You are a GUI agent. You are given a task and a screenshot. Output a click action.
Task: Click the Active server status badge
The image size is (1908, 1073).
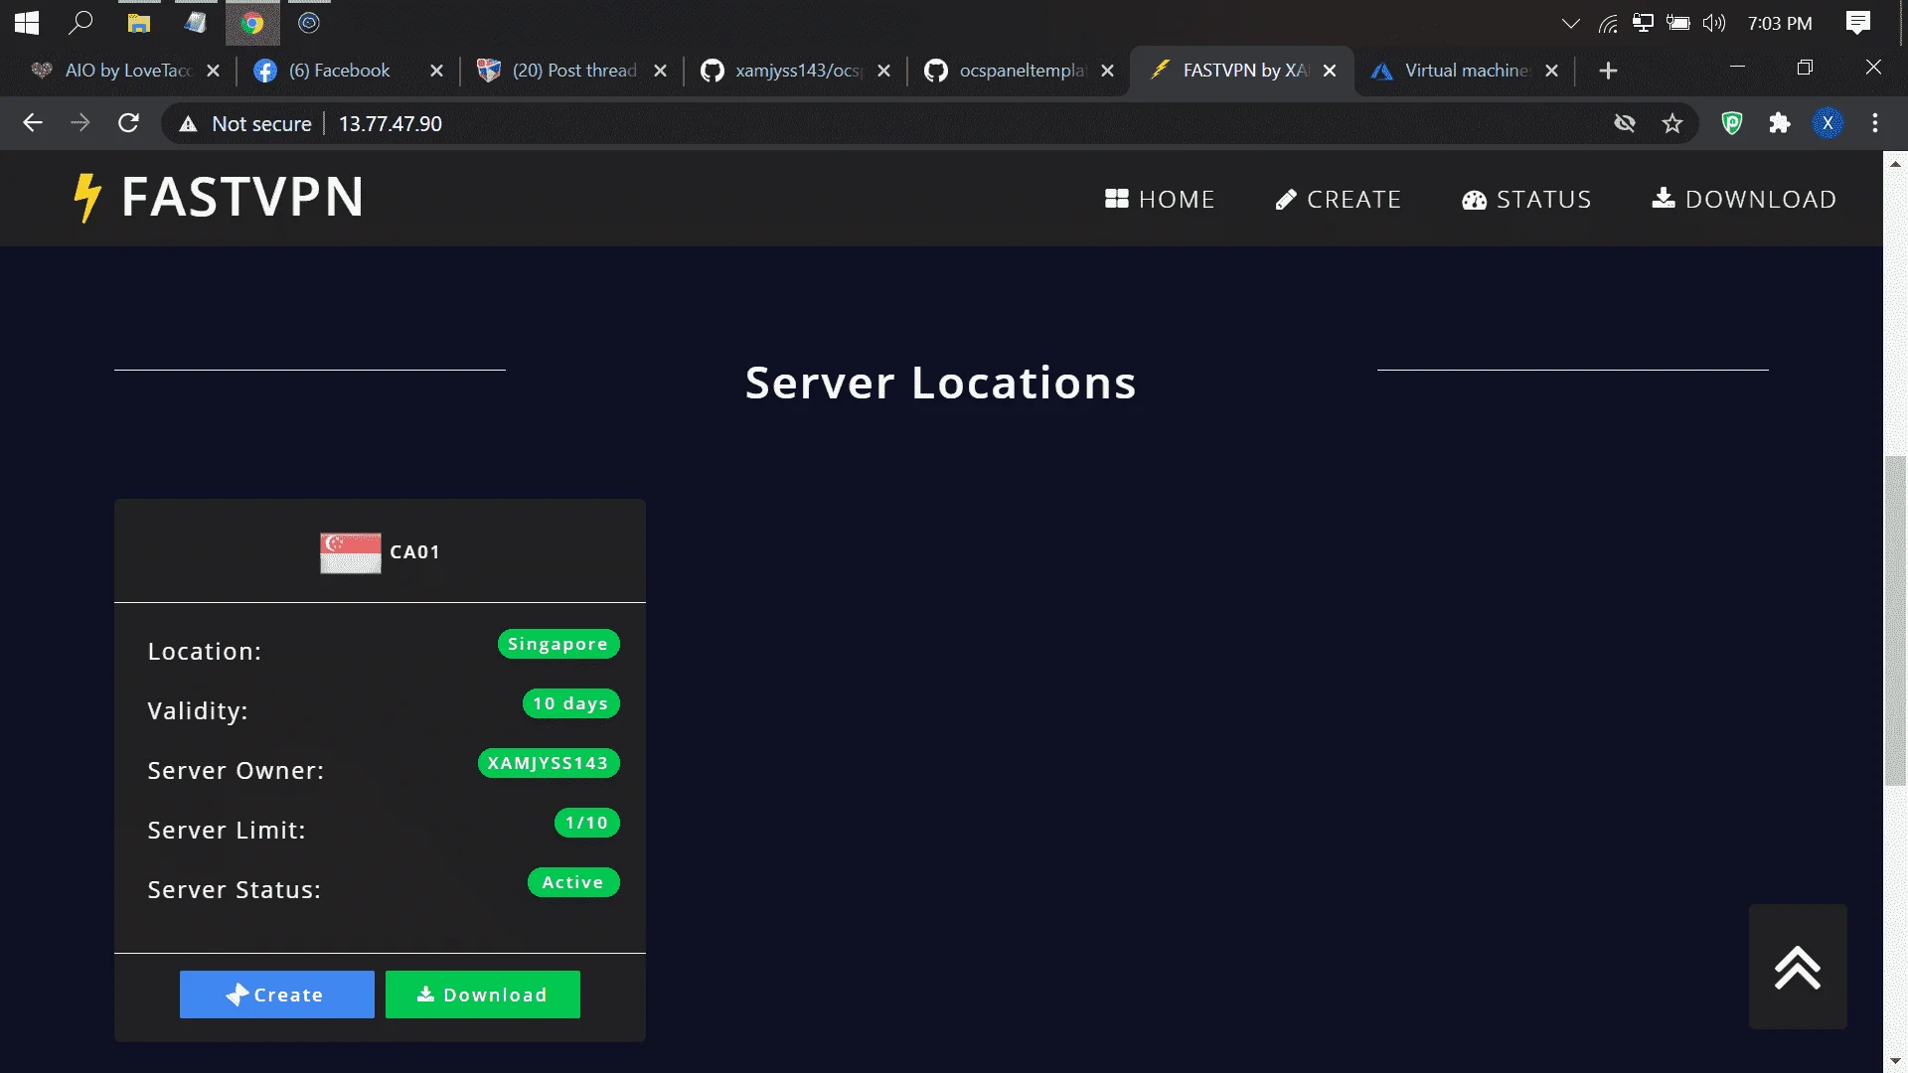tap(573, 882)
